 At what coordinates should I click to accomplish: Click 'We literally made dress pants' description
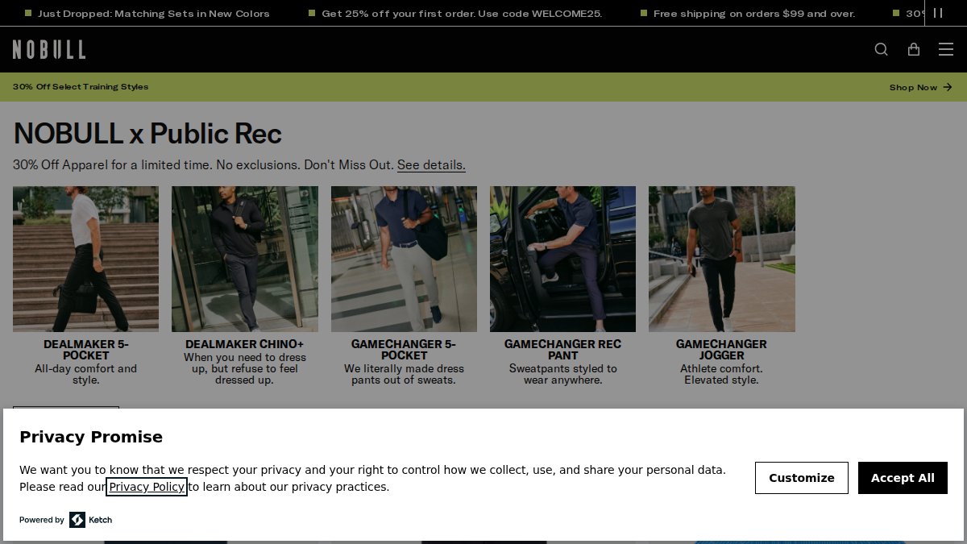(404, 374)
